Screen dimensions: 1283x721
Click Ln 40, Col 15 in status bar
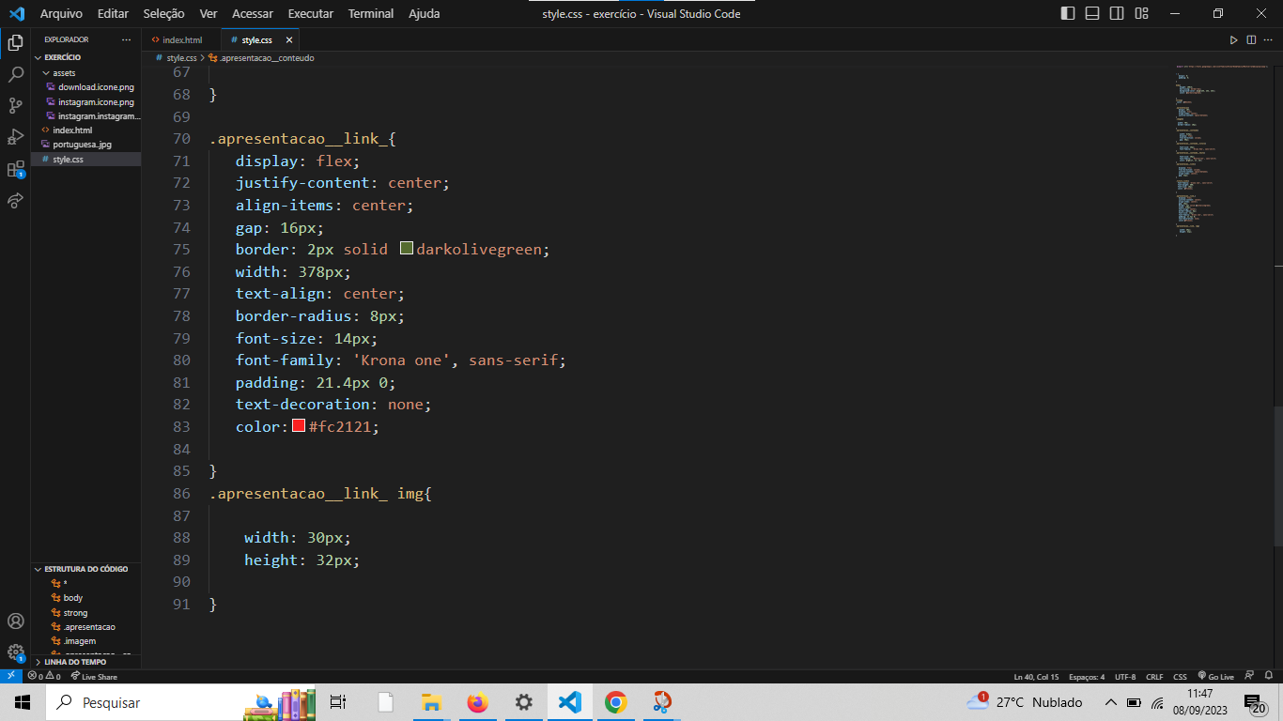[1036, 676]
